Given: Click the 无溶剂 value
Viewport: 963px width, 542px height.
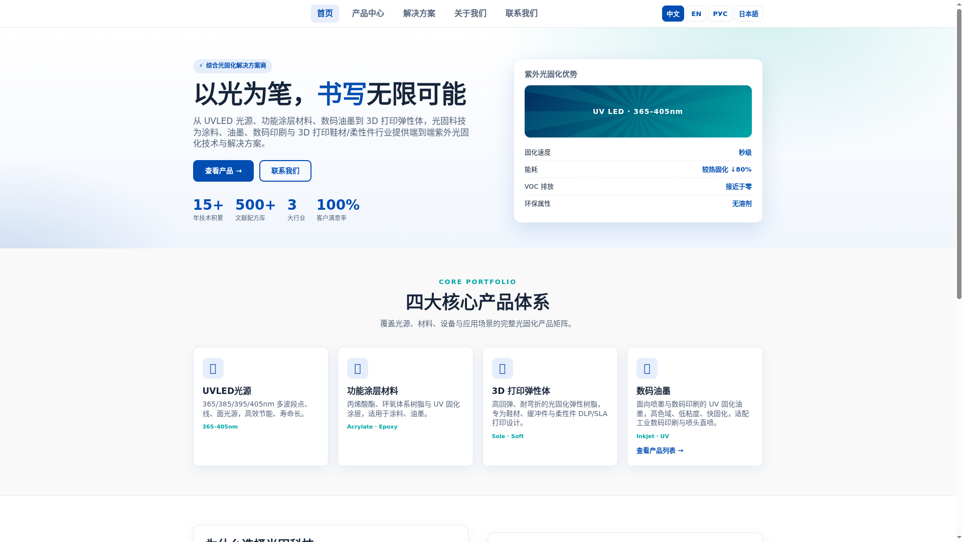Looking at the screenshot, I should coord(741,204).
